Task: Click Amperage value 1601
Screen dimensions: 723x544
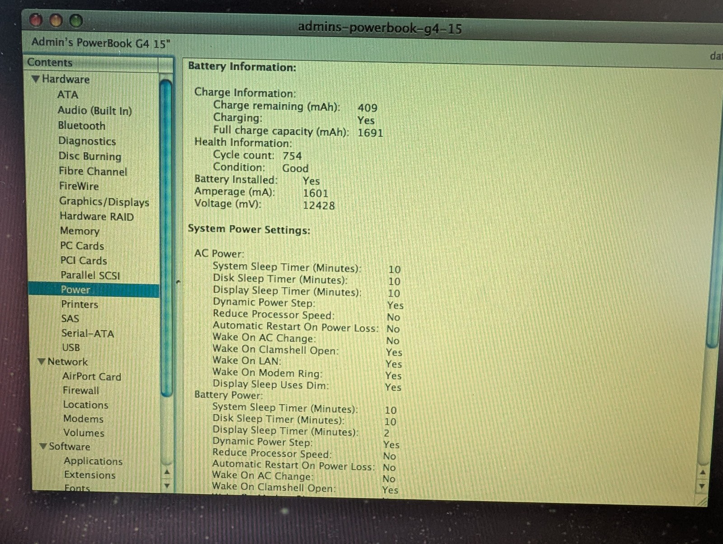Action: (315, 193)
